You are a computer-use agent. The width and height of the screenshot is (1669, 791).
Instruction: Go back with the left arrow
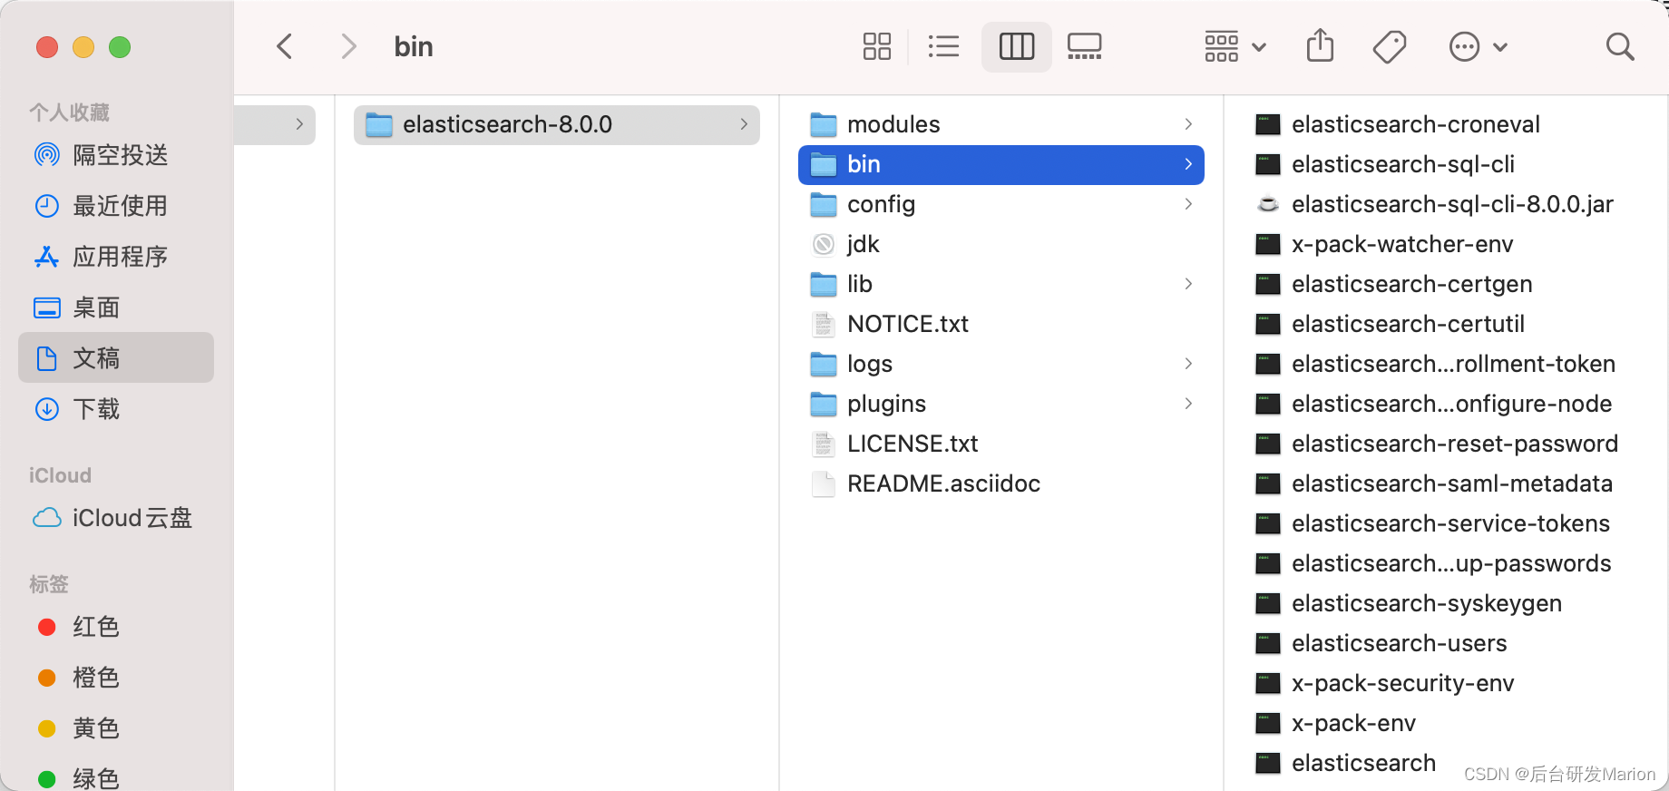(285, 46)
